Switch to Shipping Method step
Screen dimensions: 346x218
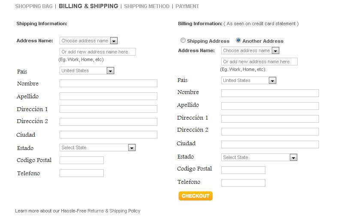coord(147,6)
